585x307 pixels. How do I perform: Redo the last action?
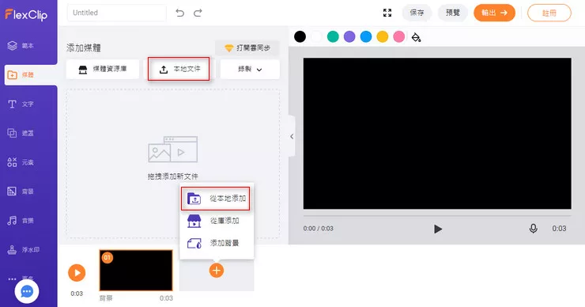click(x=198, y=13)
